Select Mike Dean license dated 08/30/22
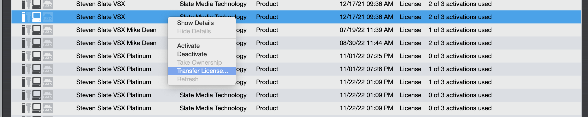This screenshot has width=588, height=117. 296,43
